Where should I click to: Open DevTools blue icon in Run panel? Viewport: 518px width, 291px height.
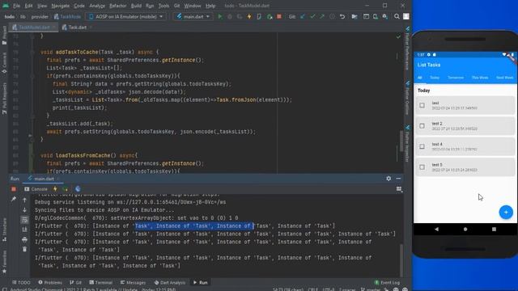click(78, 189)
